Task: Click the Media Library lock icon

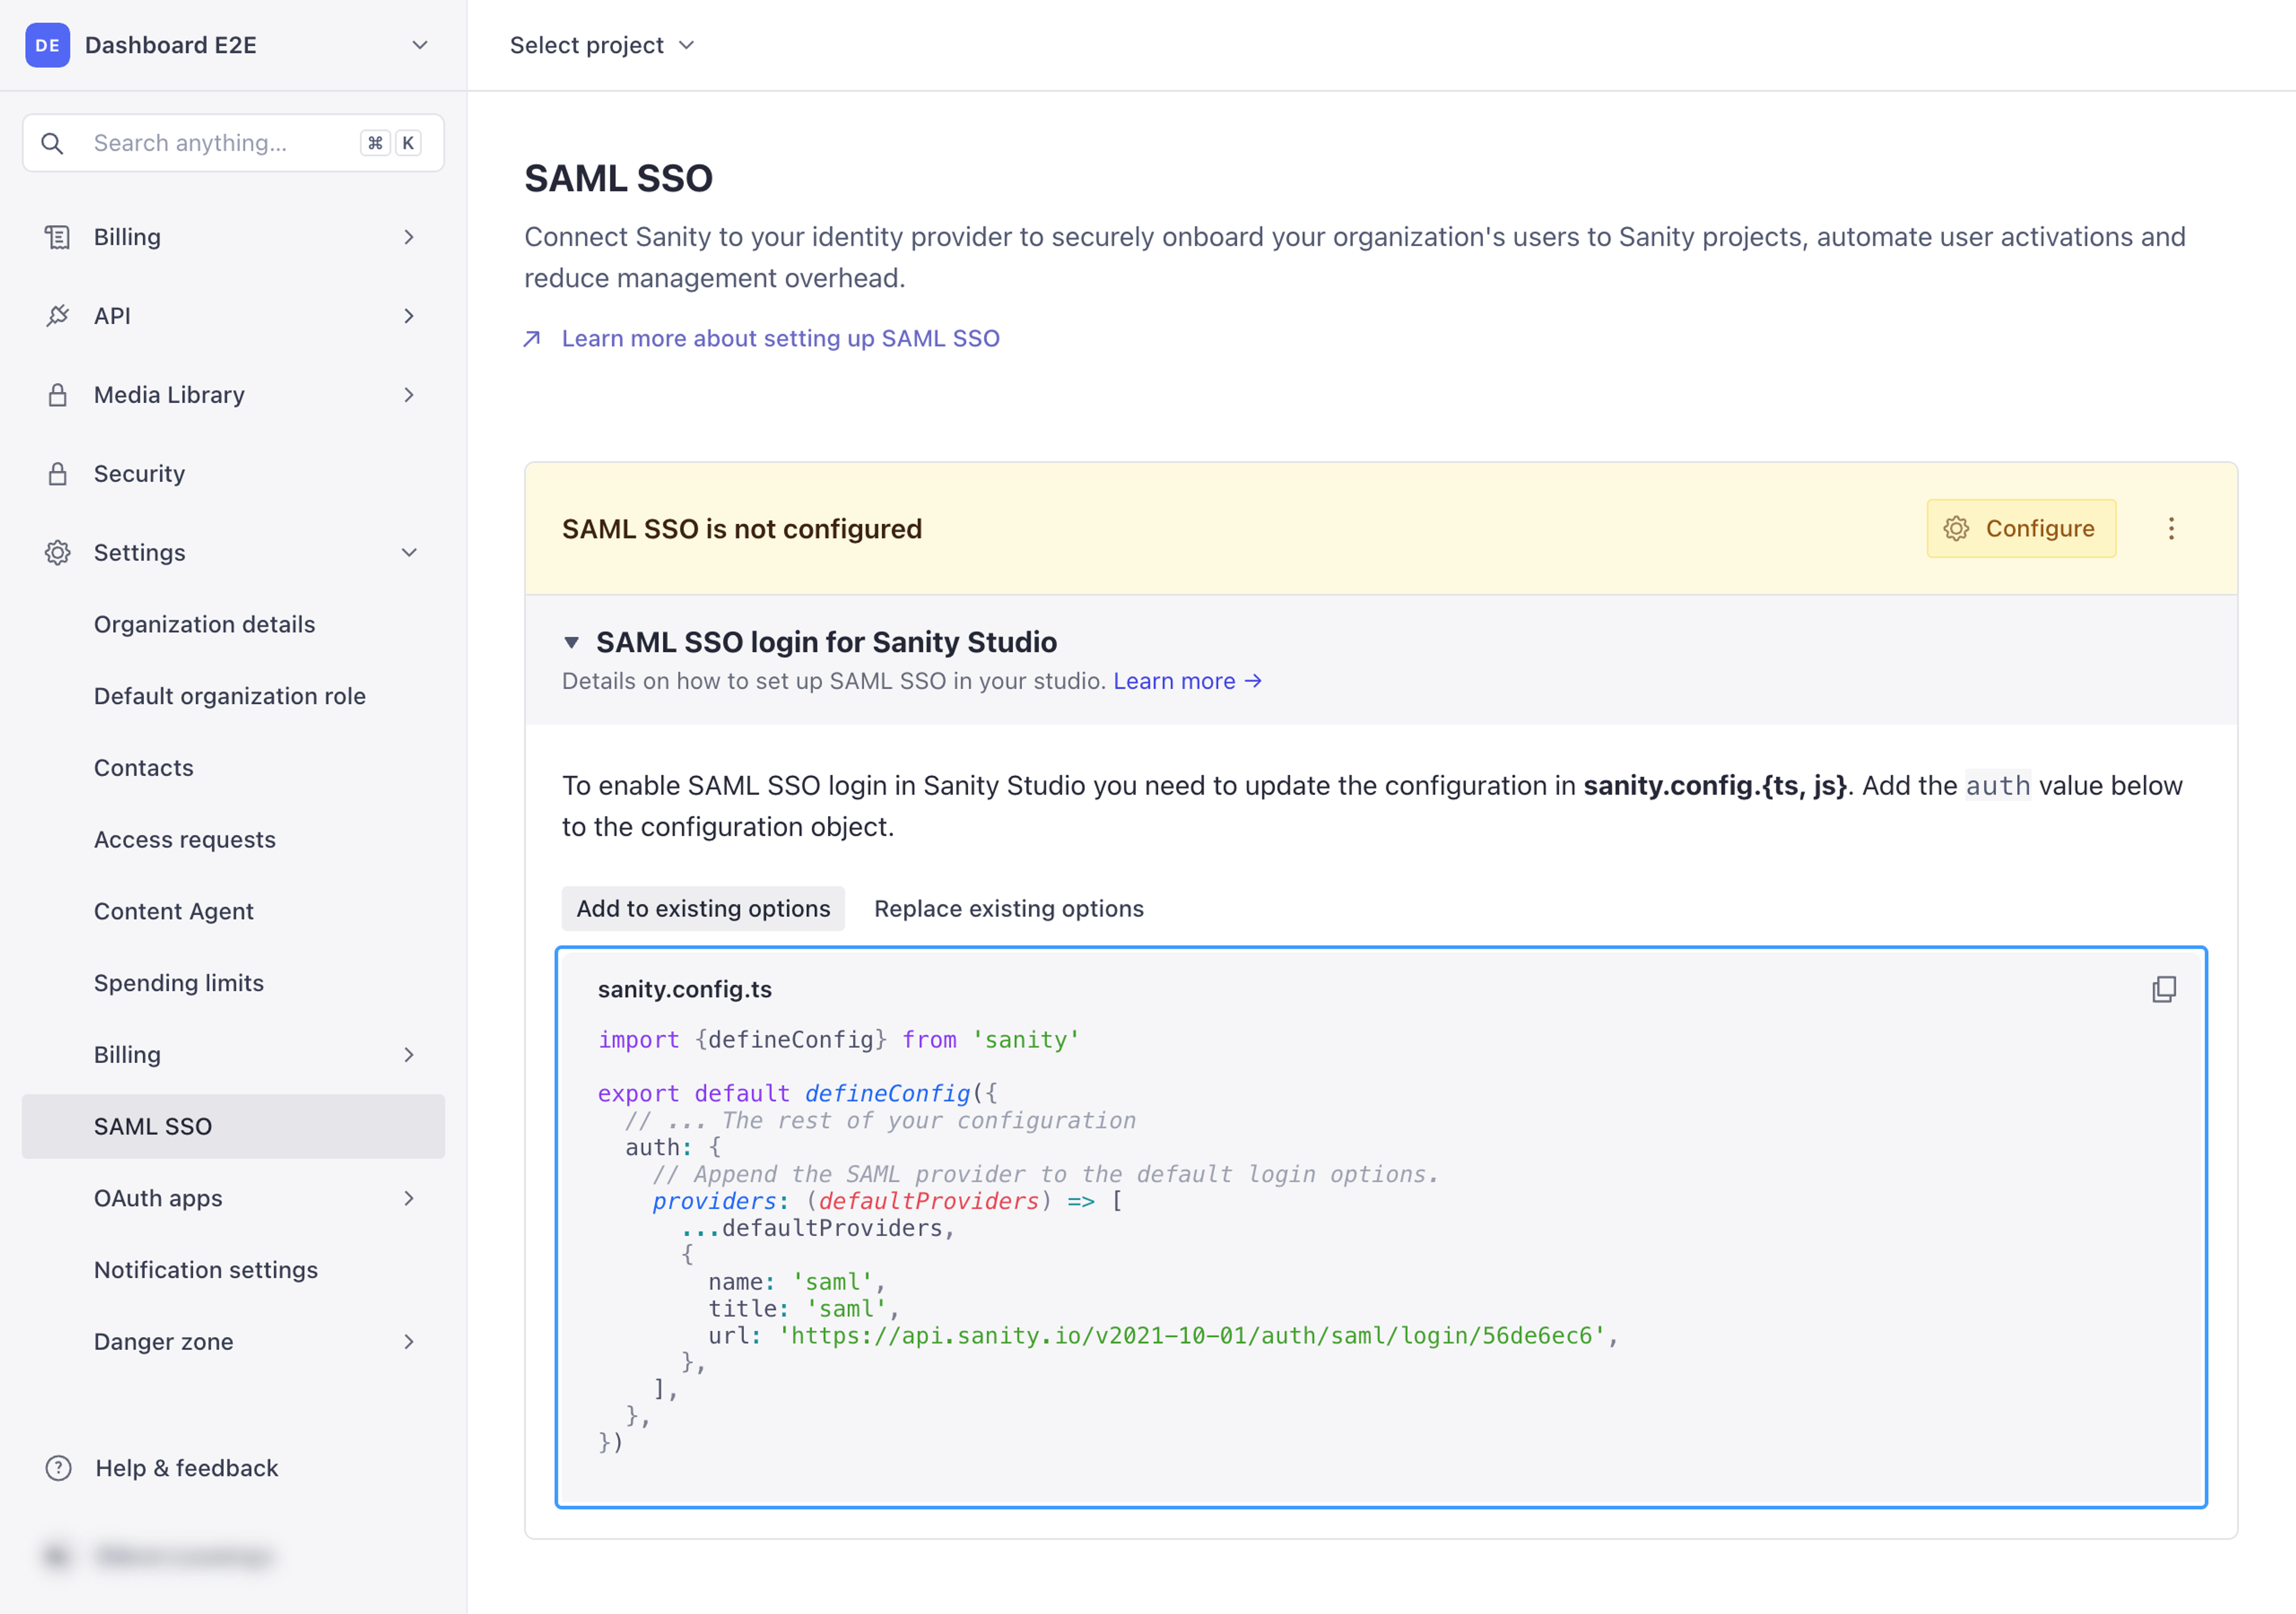Action: tap(57, 395)
